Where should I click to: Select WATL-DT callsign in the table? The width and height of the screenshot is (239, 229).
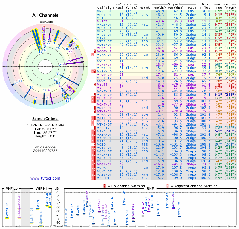coord(104,174)
